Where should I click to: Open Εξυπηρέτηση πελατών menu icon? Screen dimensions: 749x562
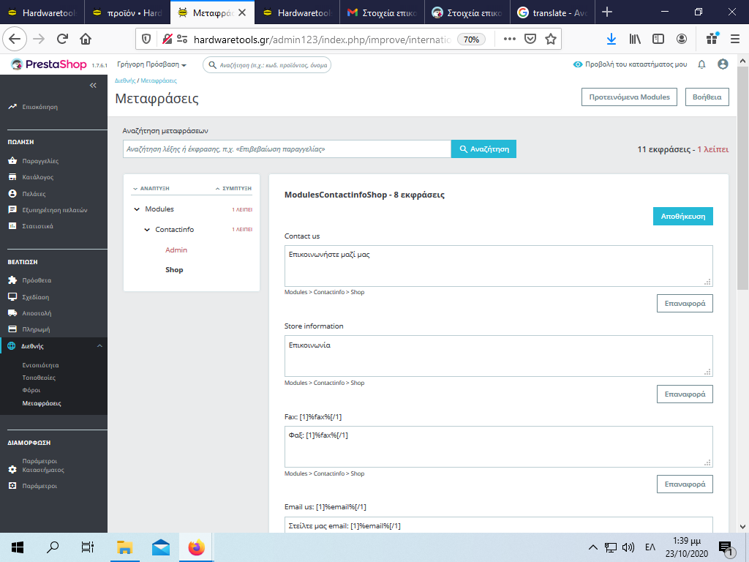click(x=12, y=210)
